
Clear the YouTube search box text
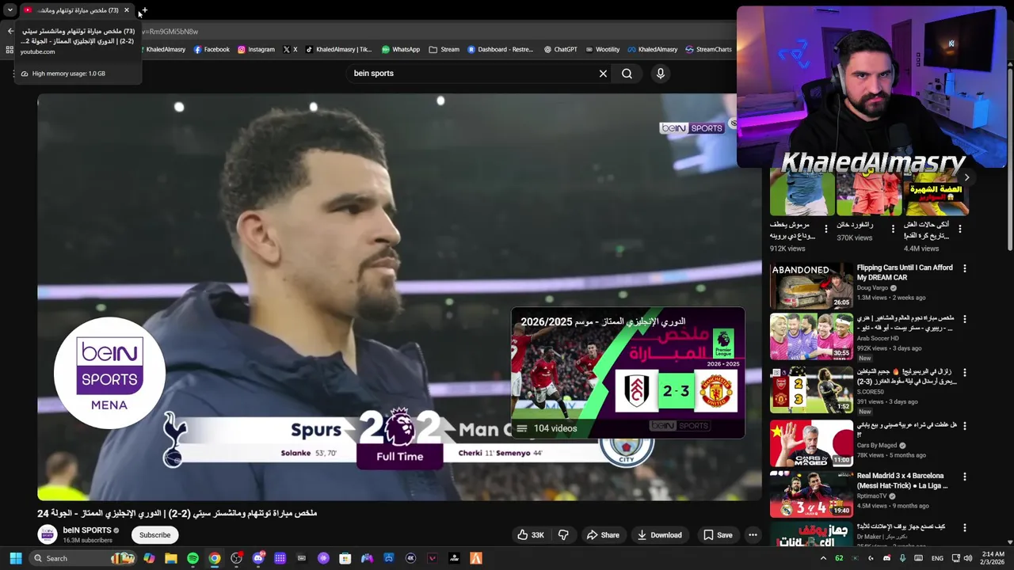(603, 74)
